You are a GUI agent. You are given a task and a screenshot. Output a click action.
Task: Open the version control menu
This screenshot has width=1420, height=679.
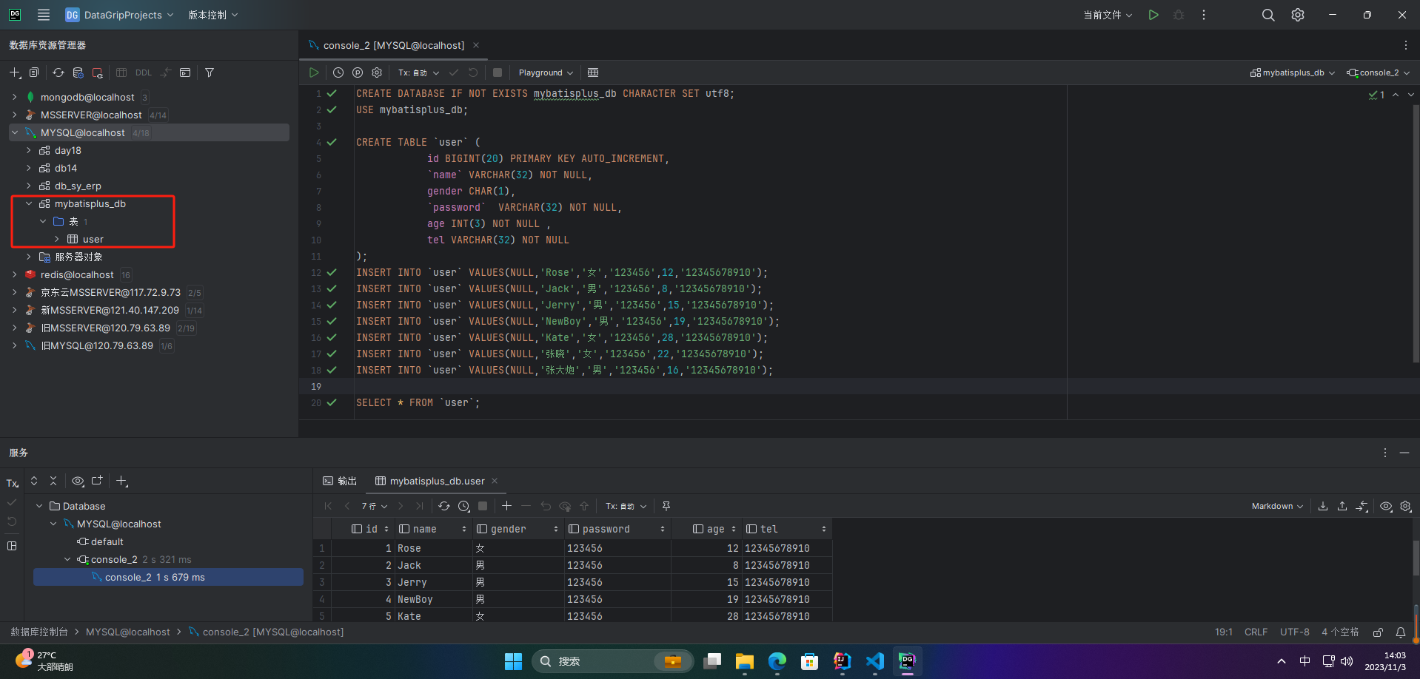point(213,15)
